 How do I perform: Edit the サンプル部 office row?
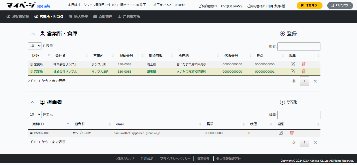pyautogui.click(x=292, y=64)
